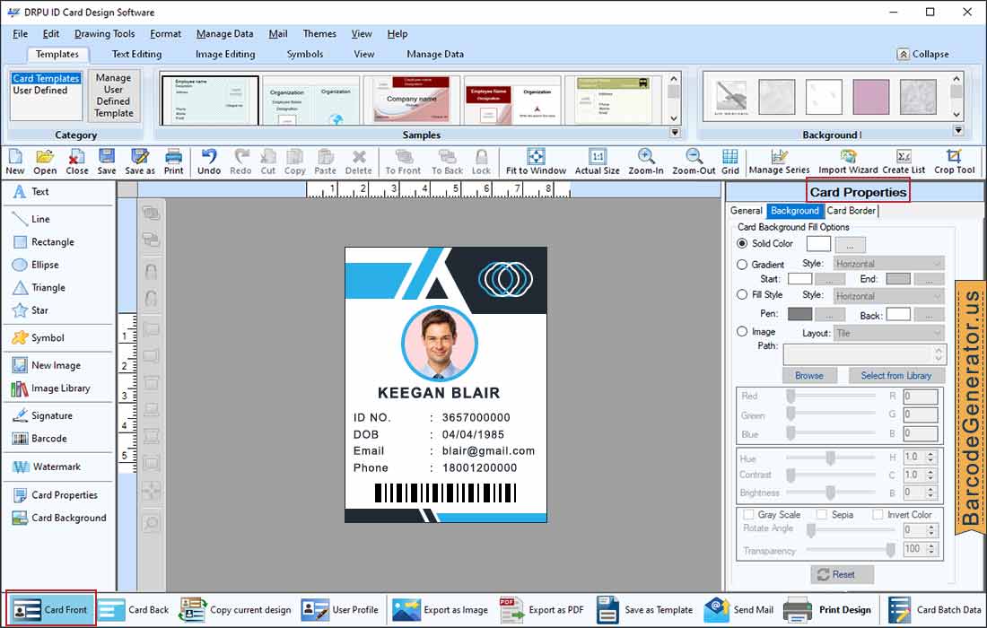Click Send Mail in bottom bar
The height and width of the screenshot is (628, 987).
[x=739, y=610]
